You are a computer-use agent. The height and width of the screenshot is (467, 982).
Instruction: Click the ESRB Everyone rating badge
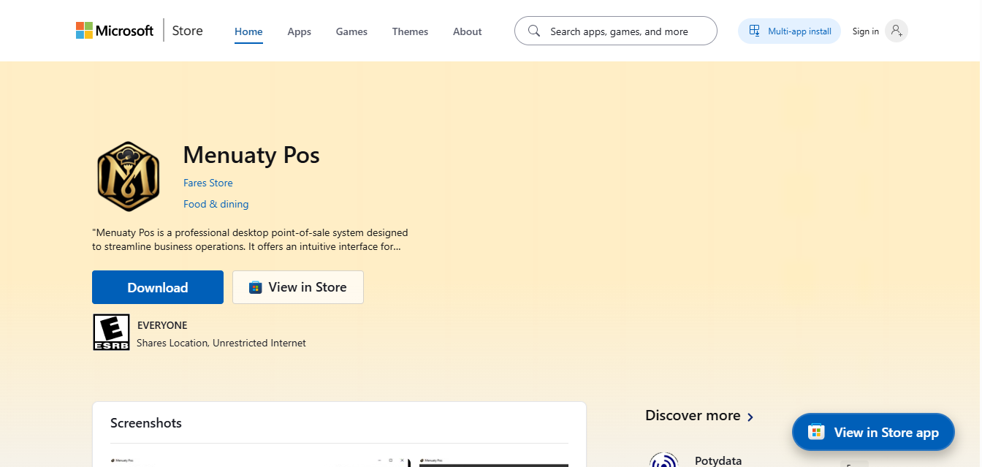[111, 333]
